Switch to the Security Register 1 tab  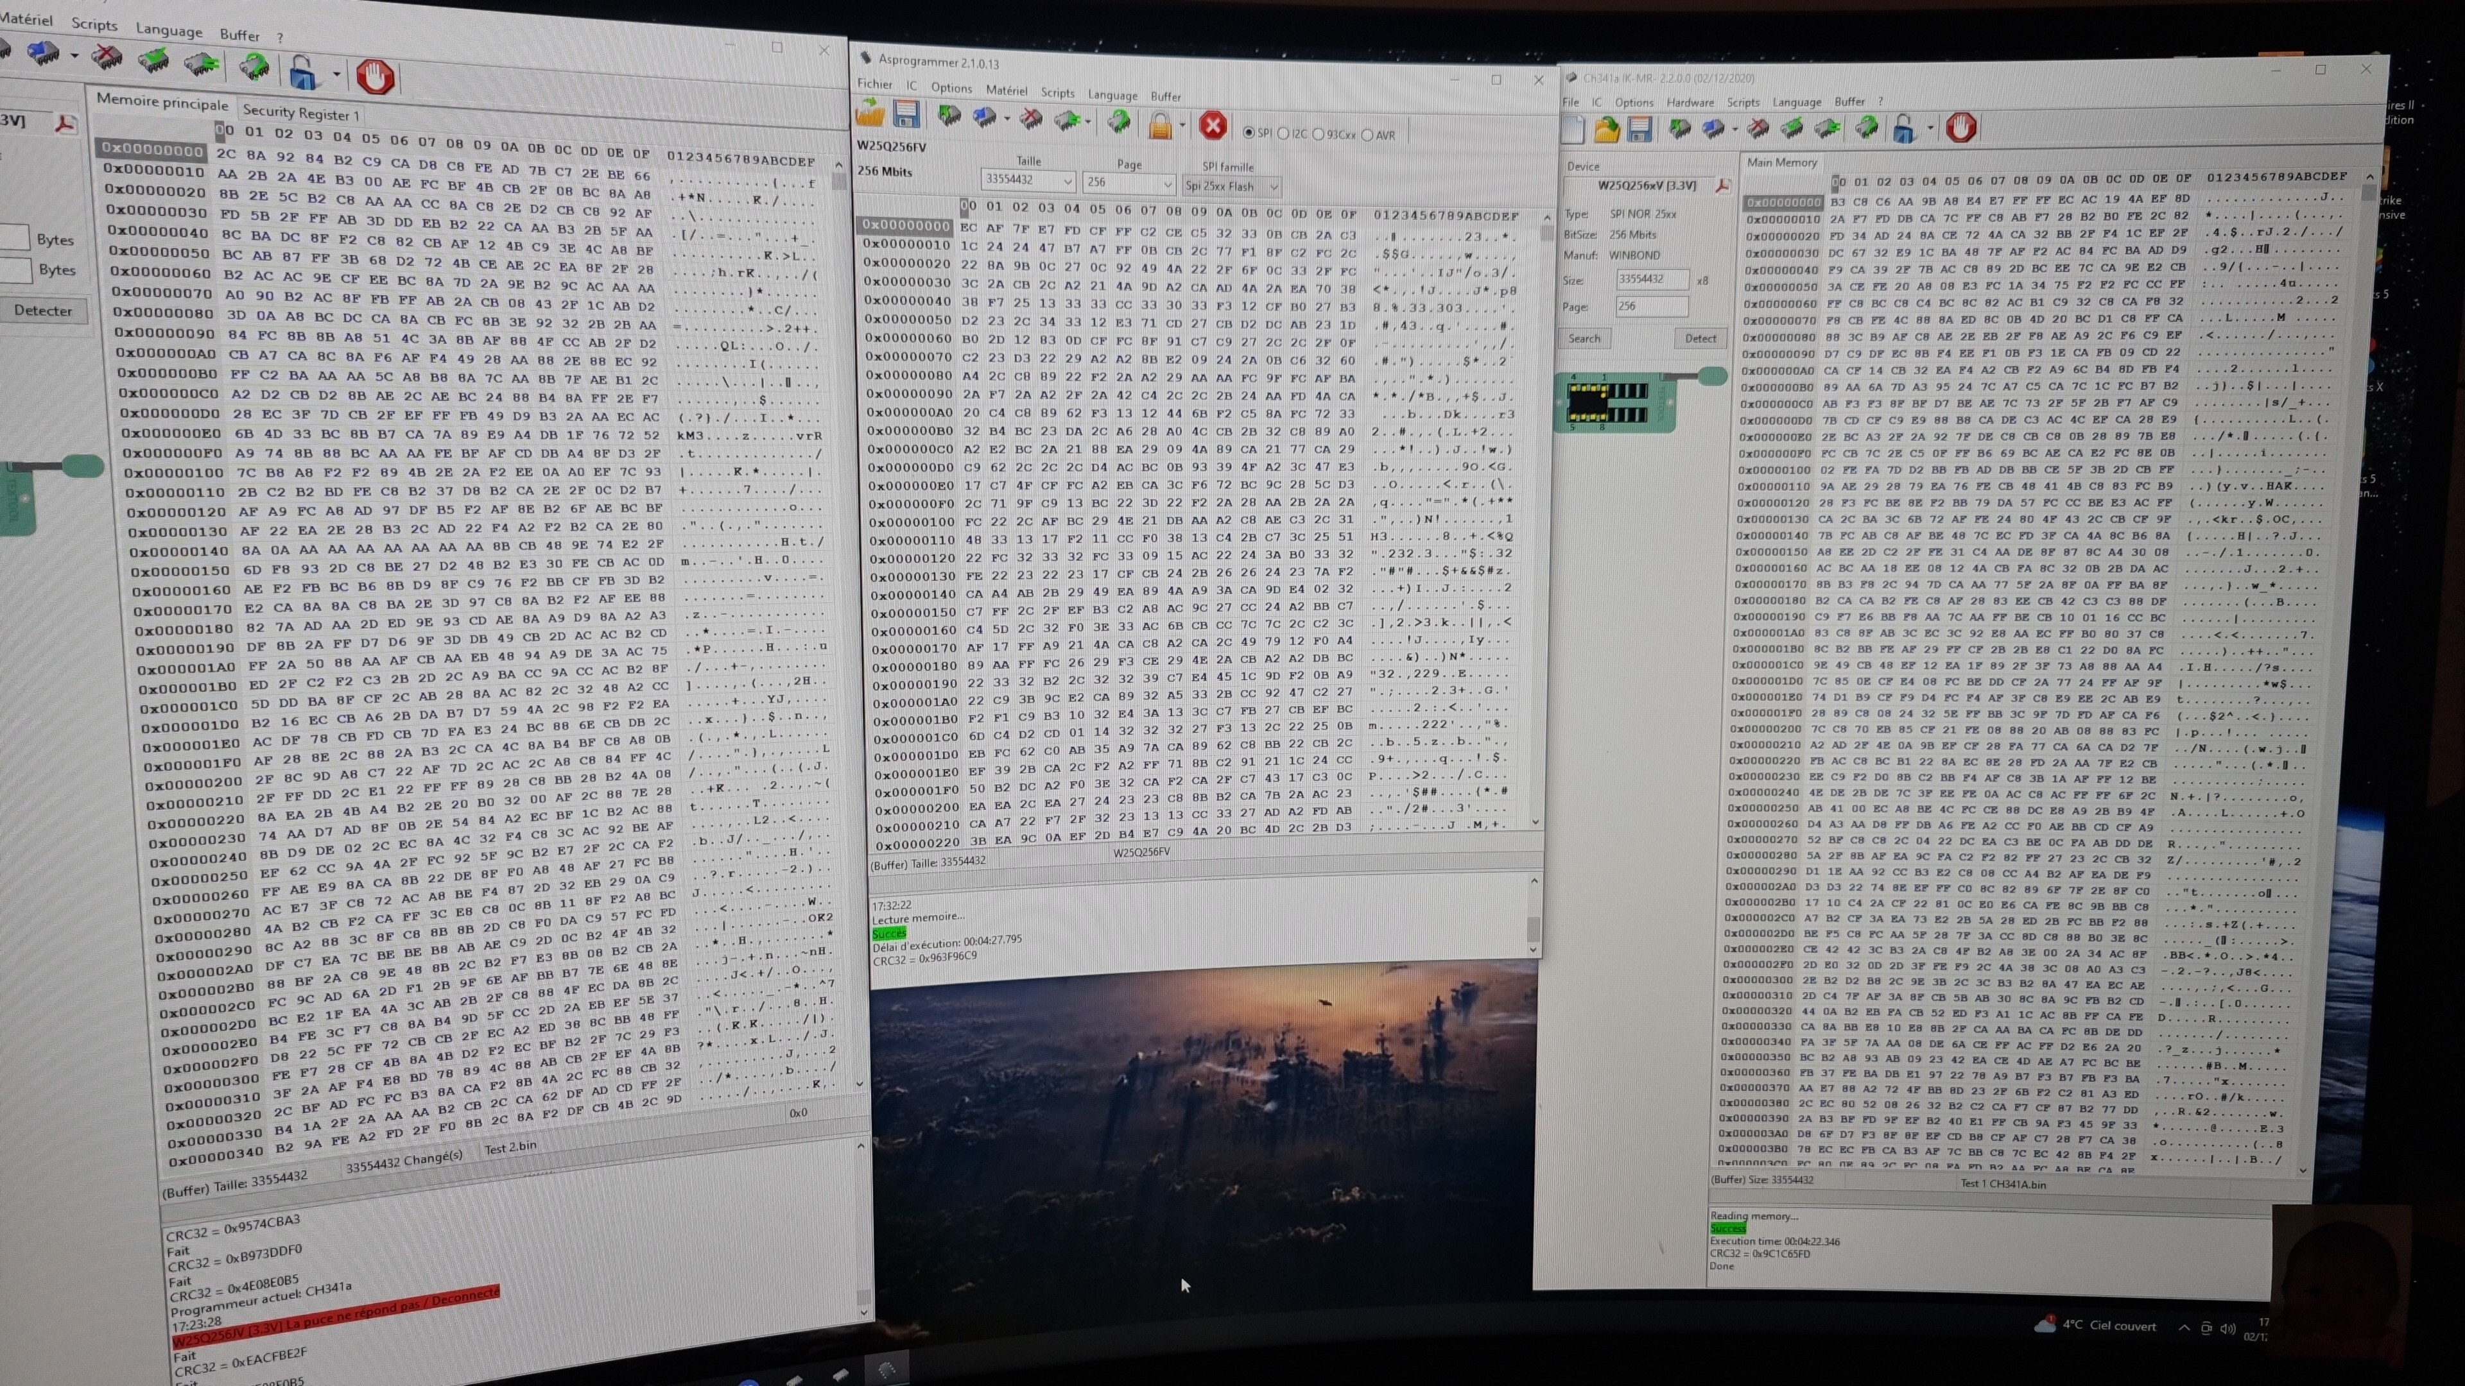(x=300, y=113)
